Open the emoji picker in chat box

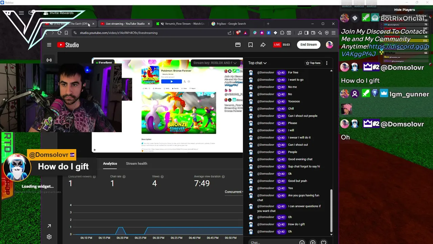(x=302, y=242)
